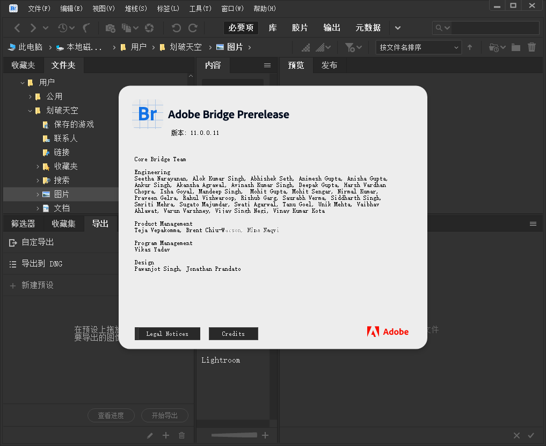
Task: Click the reject X mark at bottom right
Action: pos(516,435)
